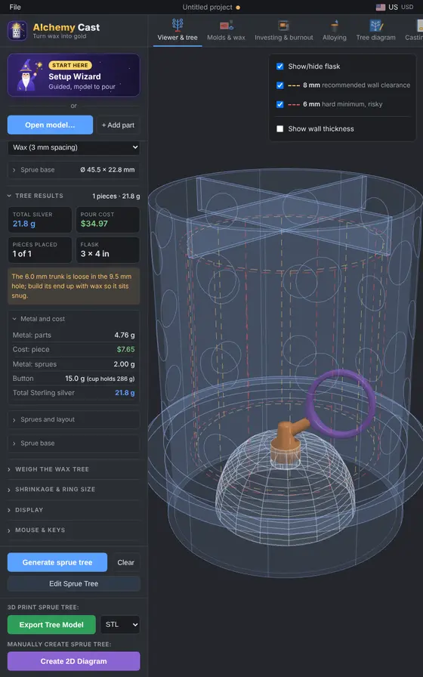The image size is (423, 677).
Task: Click the TOTAL SILVER 21.8 g card
Action: [x=40, y=220]
